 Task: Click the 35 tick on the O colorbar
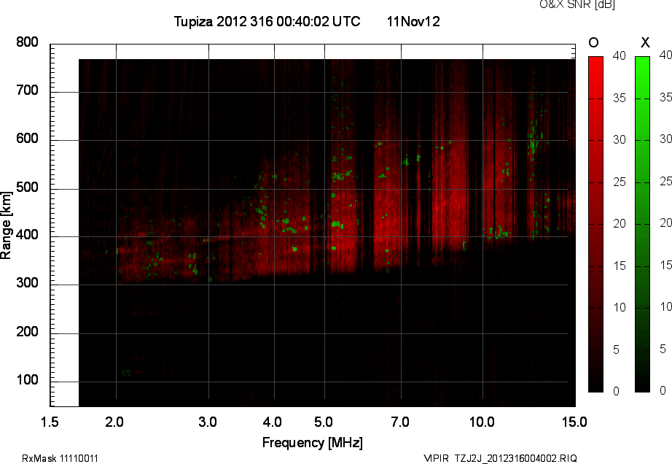(620, 98)
